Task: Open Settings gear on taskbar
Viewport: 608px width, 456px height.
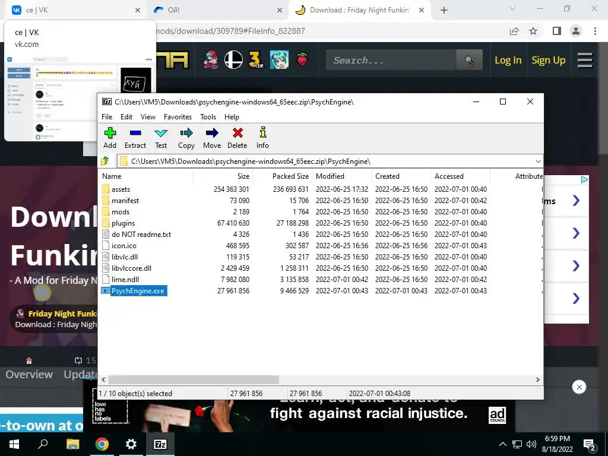Action: [131, 444]
